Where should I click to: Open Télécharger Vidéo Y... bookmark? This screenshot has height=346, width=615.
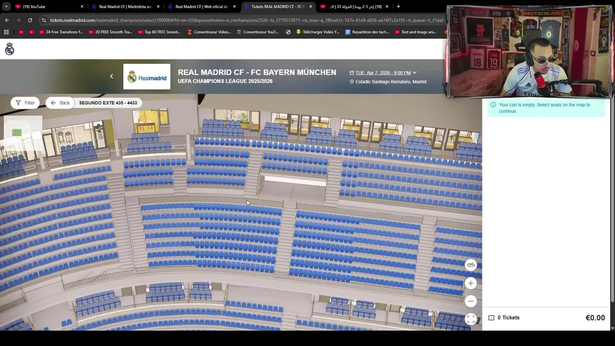317,32
